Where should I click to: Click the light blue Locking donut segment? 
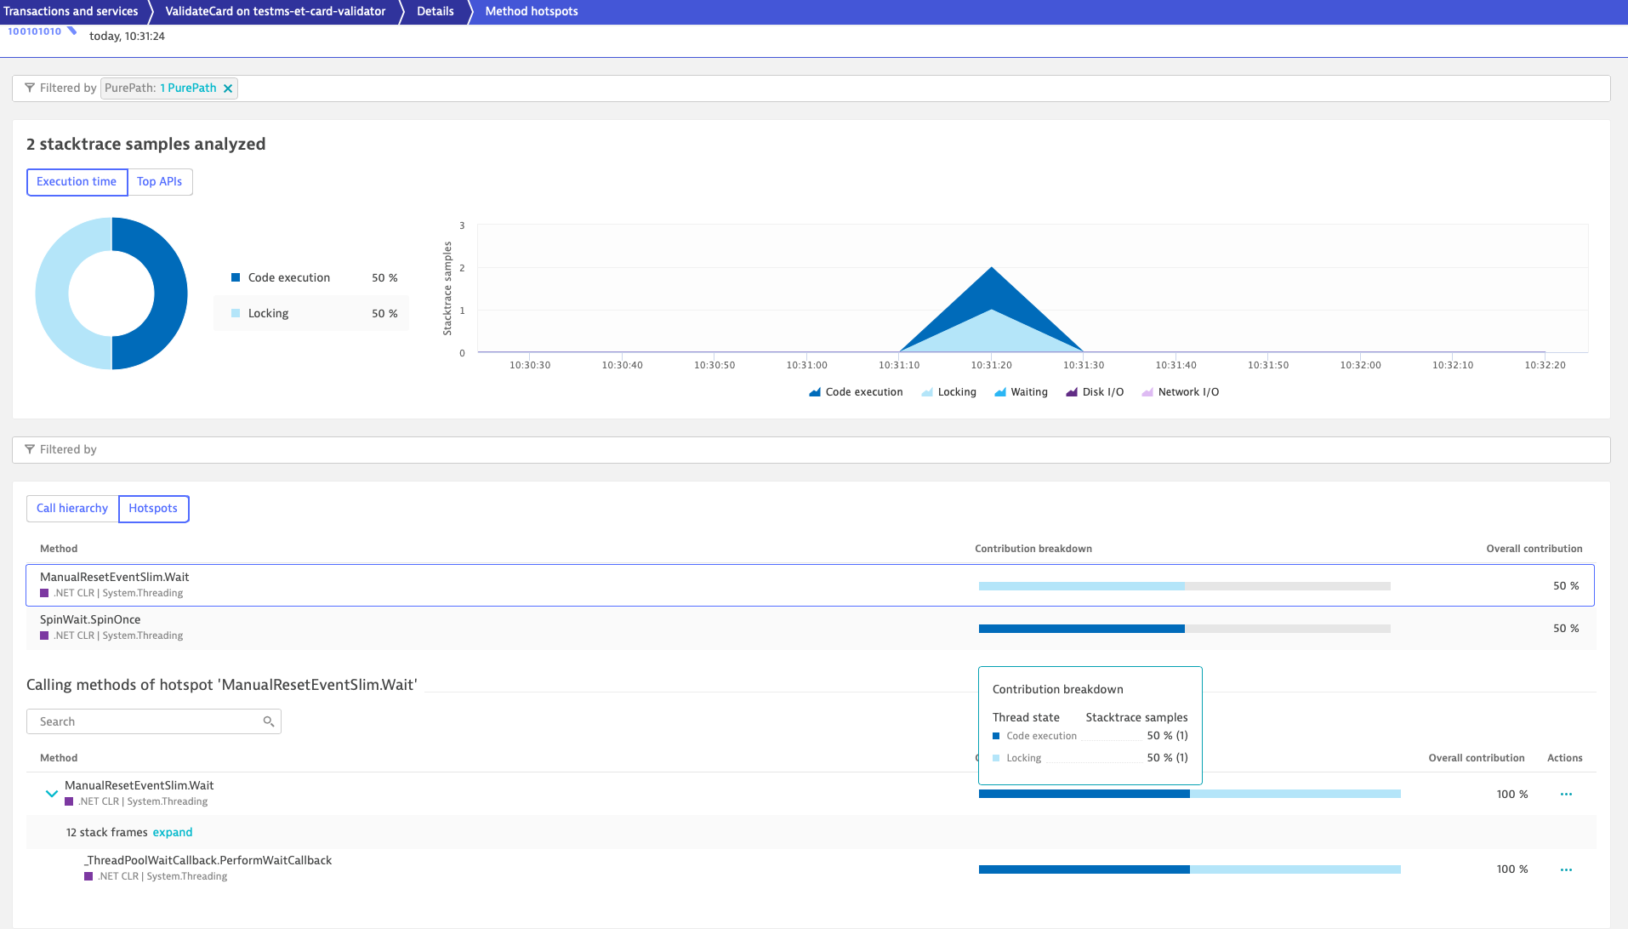point(53,294)
